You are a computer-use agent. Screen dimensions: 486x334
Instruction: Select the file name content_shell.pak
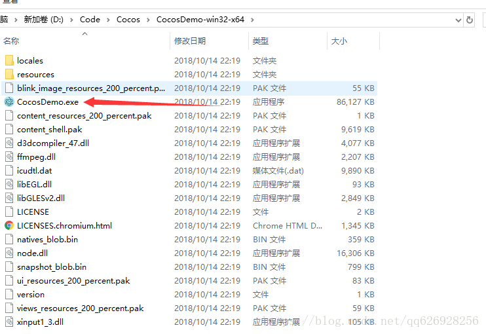tap(50, 130)
